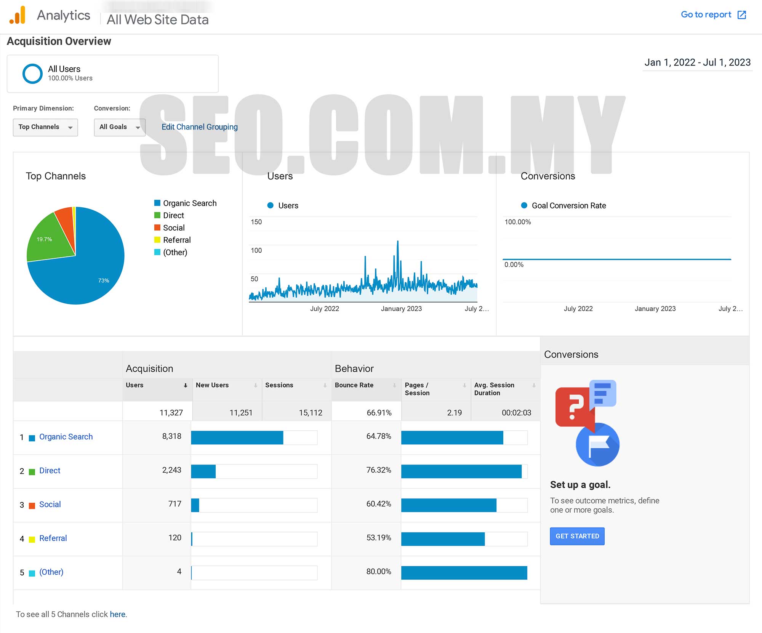The image size is (762, 633).
Task: Sort by the Users column arrow
Action: [x=186, y=385]
